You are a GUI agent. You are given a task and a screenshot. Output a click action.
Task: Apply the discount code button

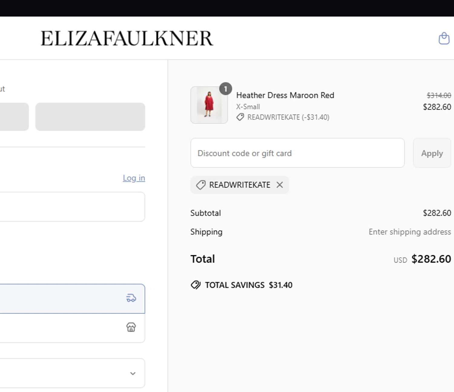[x=432, y=153]
